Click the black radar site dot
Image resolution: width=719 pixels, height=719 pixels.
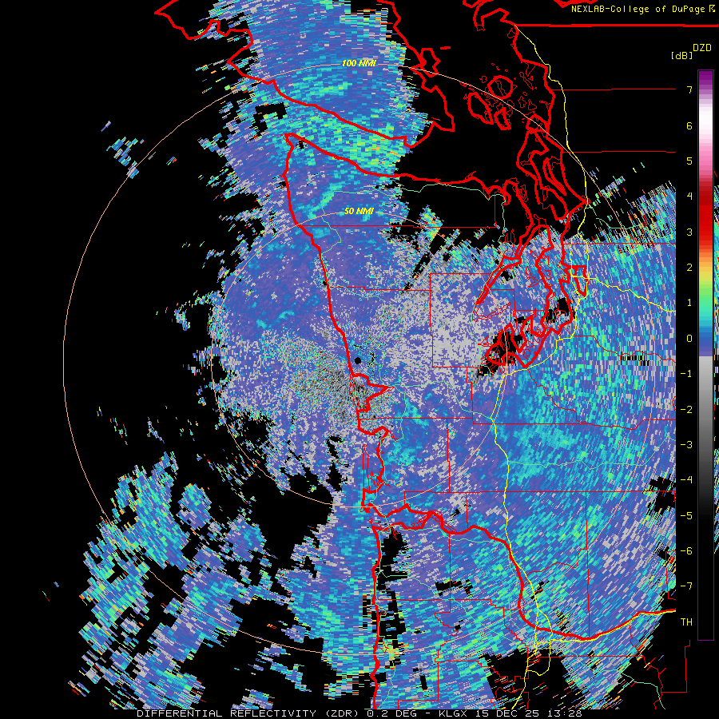[x=358, y=361]
